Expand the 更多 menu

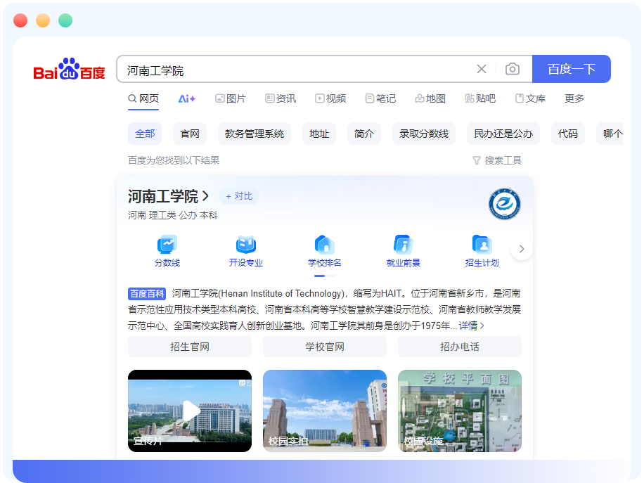click(574, 98)
